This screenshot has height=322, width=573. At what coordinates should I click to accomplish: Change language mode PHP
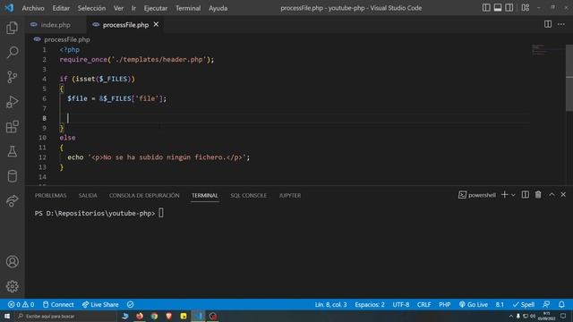pyautogui.click(x=445, y=304)
